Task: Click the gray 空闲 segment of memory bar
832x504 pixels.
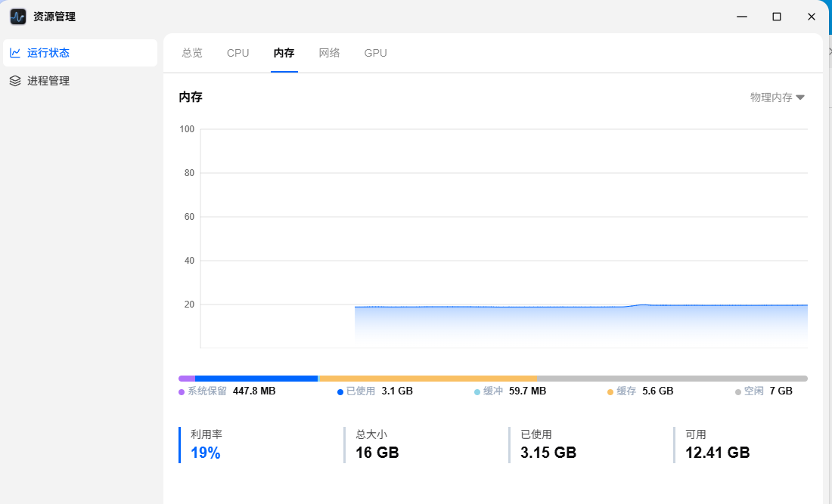Action: coord(672,379)
